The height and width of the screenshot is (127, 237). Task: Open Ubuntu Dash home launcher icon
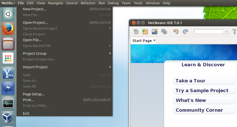(x=8, y=14)
